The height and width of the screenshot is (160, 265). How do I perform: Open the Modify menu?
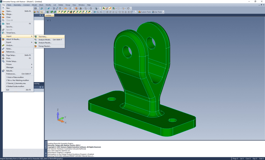coord(48,5)
